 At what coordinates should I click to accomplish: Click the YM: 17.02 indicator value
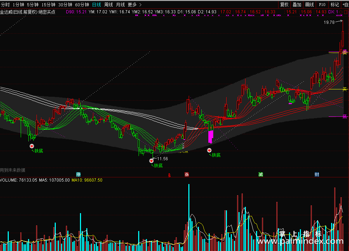click(98, 12)
